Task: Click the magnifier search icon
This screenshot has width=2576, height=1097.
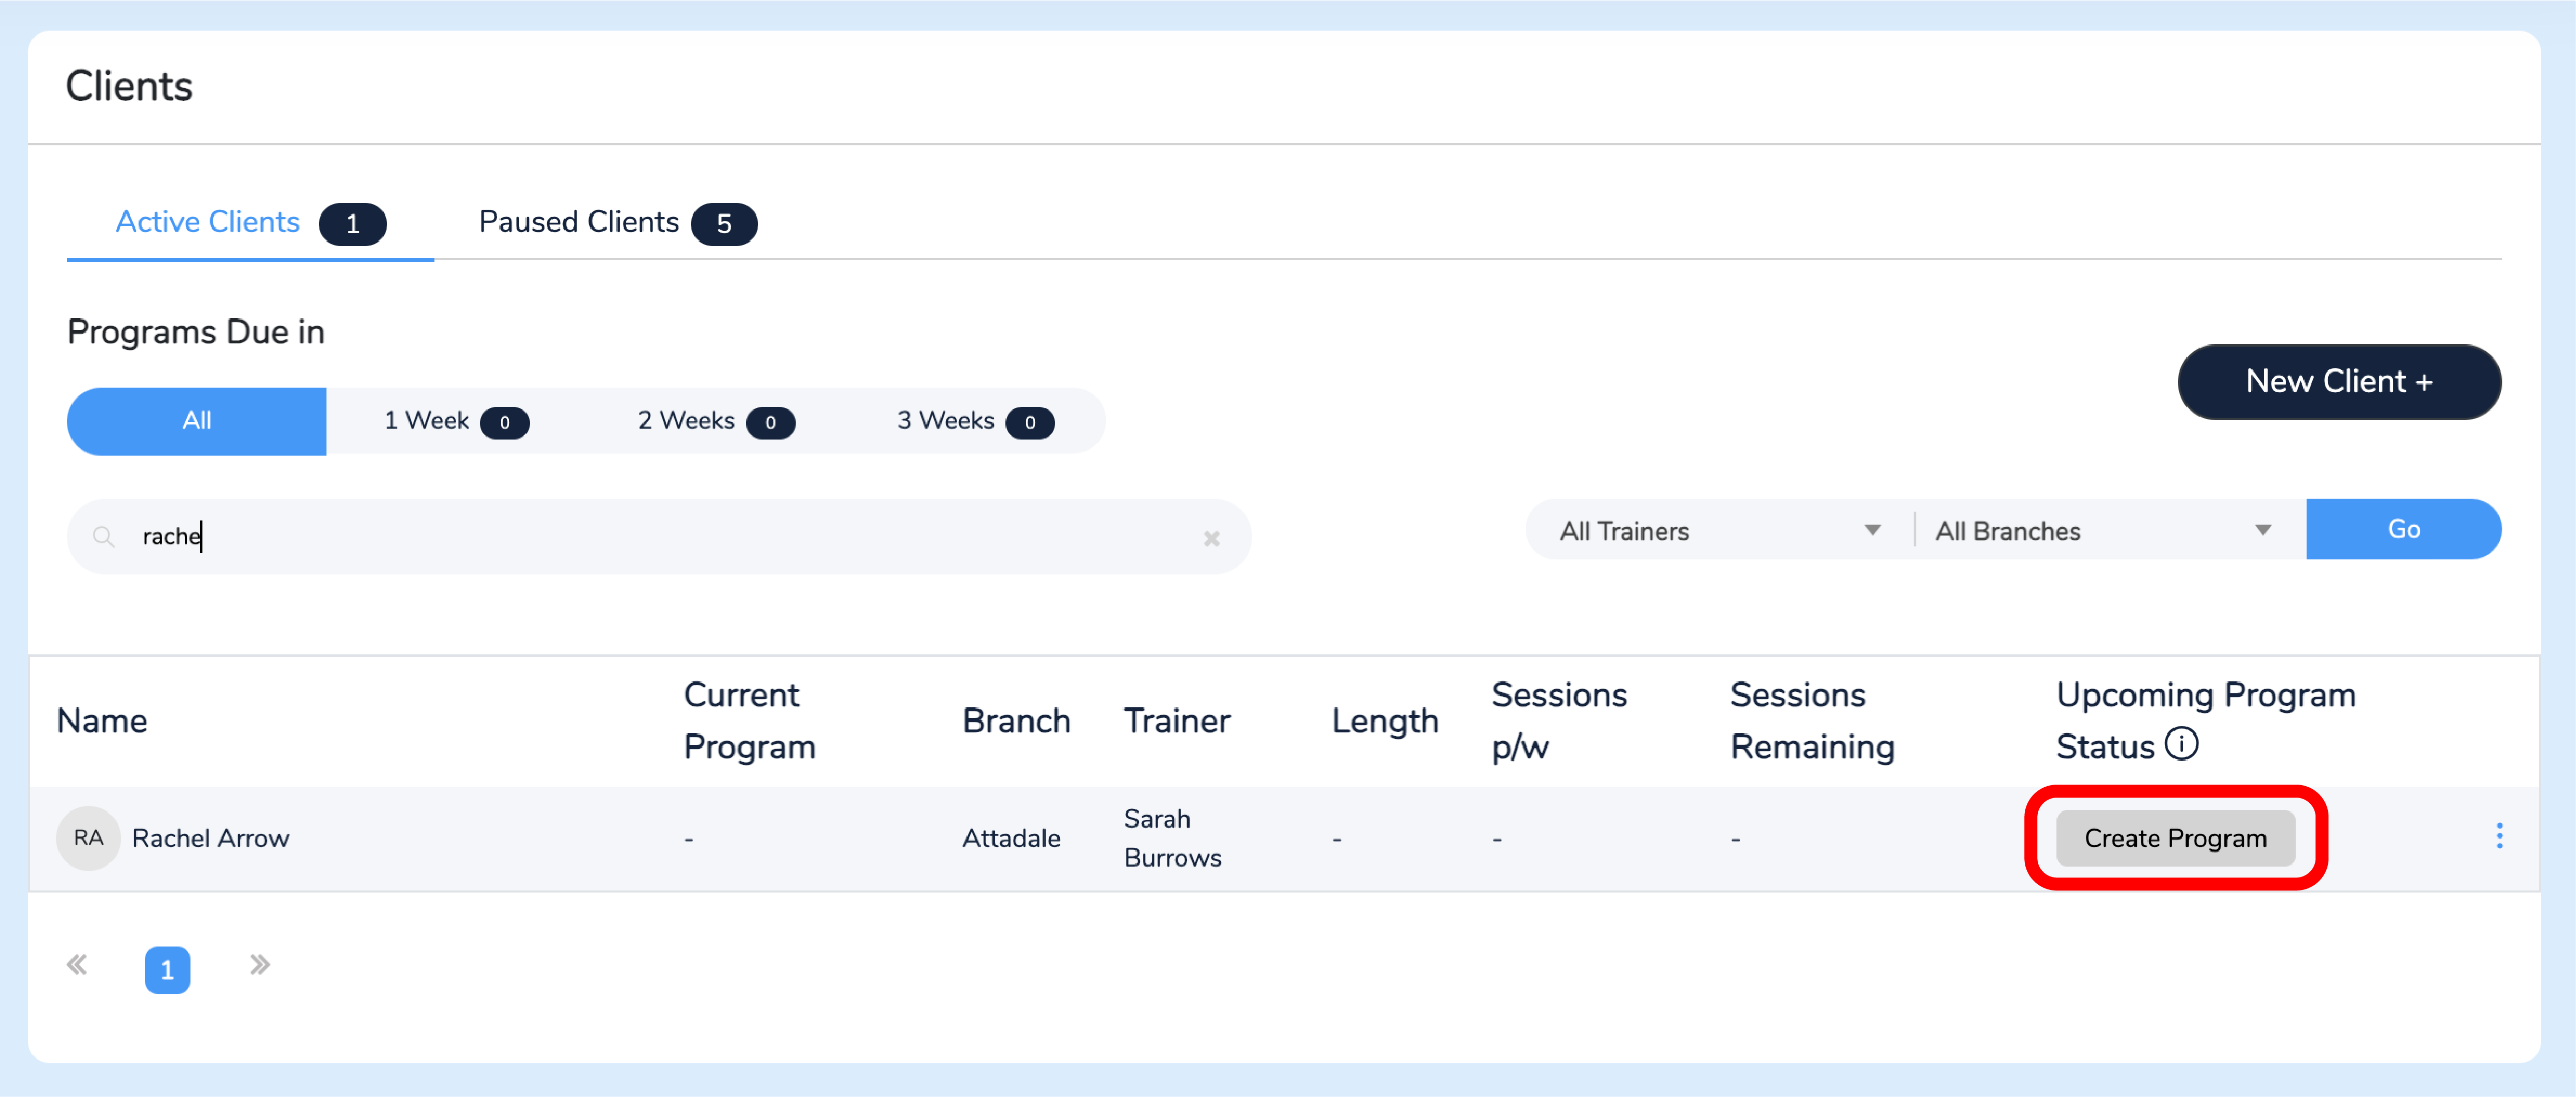Action: (103, 537)
